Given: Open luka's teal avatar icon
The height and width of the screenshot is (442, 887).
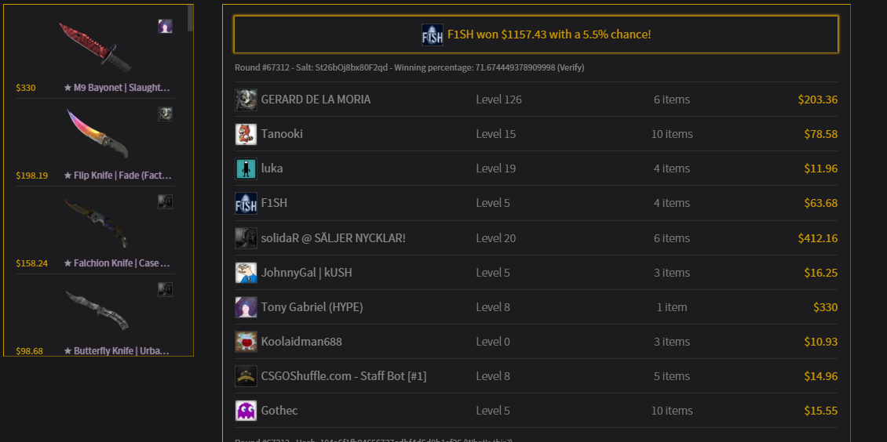Looking at the screenshot, I should 246,168.
